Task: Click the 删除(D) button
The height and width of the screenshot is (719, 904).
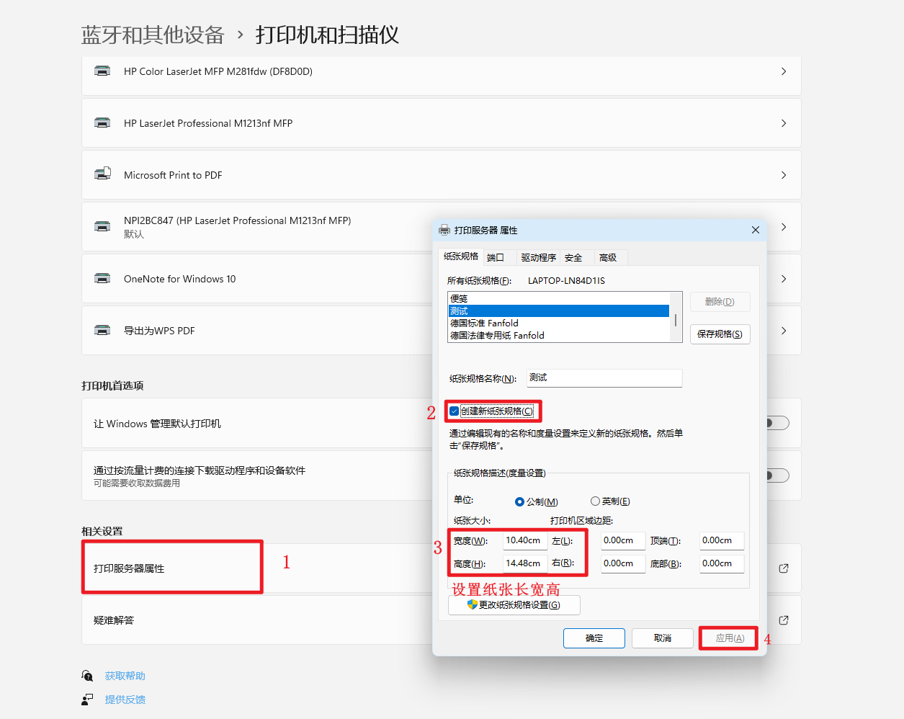Action: [x=720, y=302]
